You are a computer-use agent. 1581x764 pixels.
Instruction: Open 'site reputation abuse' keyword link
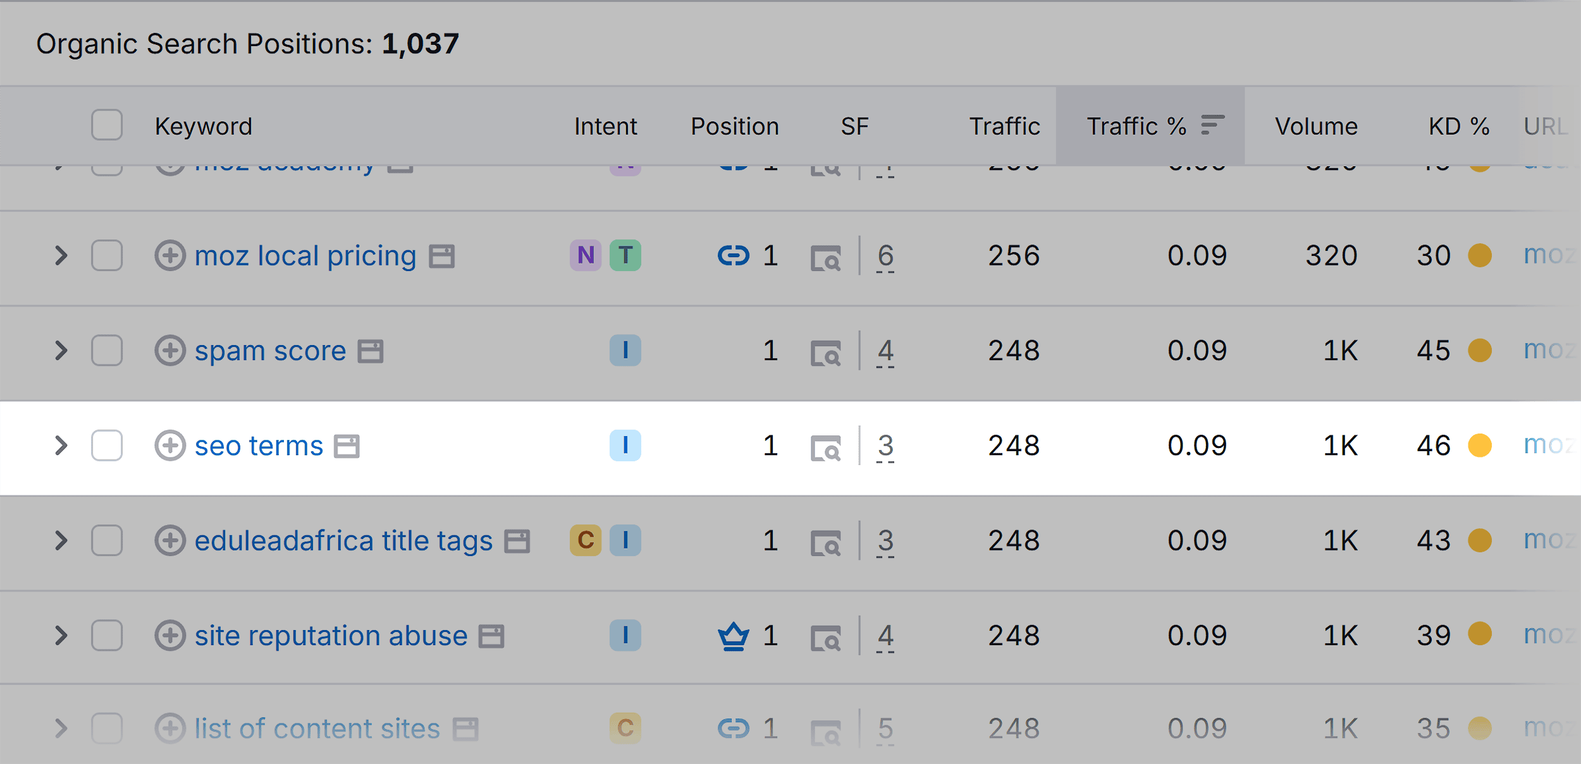point(331,636)
